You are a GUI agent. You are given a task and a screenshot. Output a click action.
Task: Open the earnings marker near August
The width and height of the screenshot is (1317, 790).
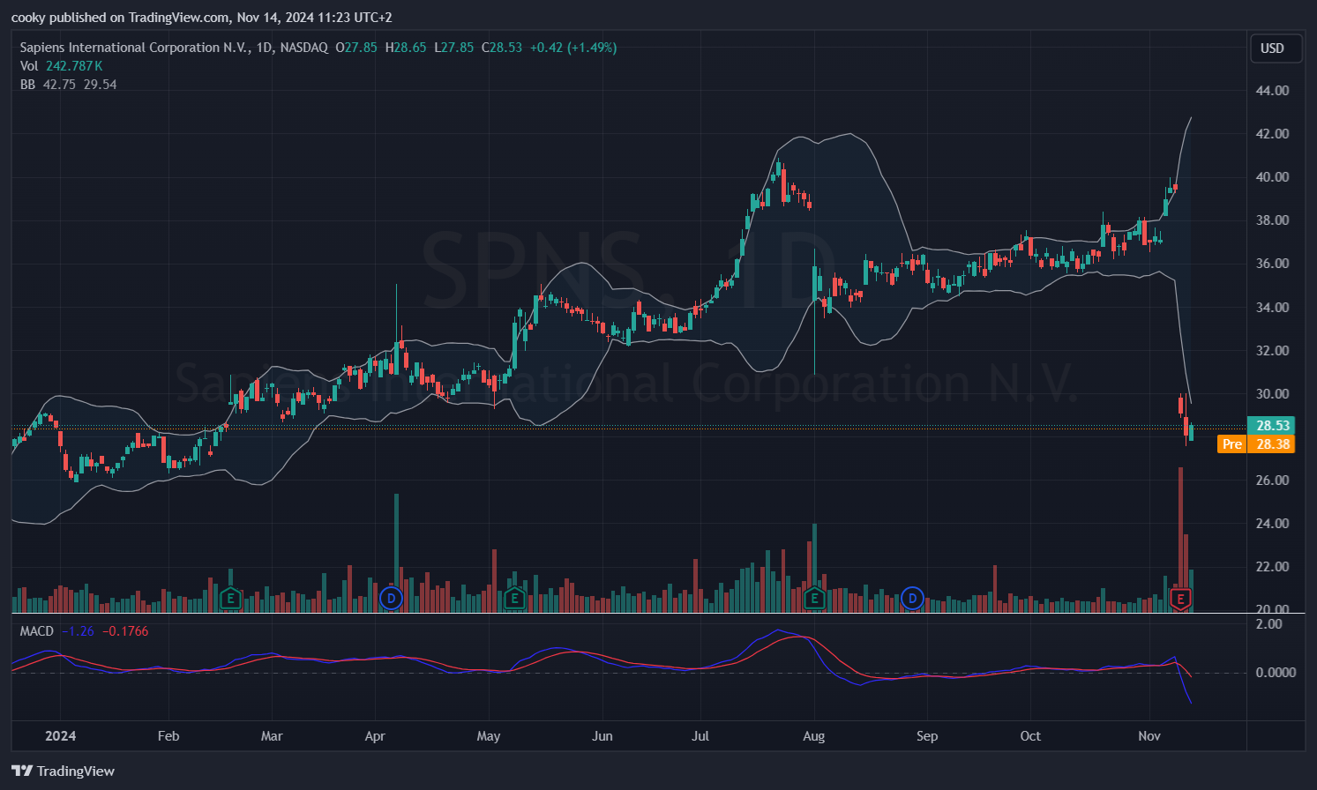click(814, 600)
